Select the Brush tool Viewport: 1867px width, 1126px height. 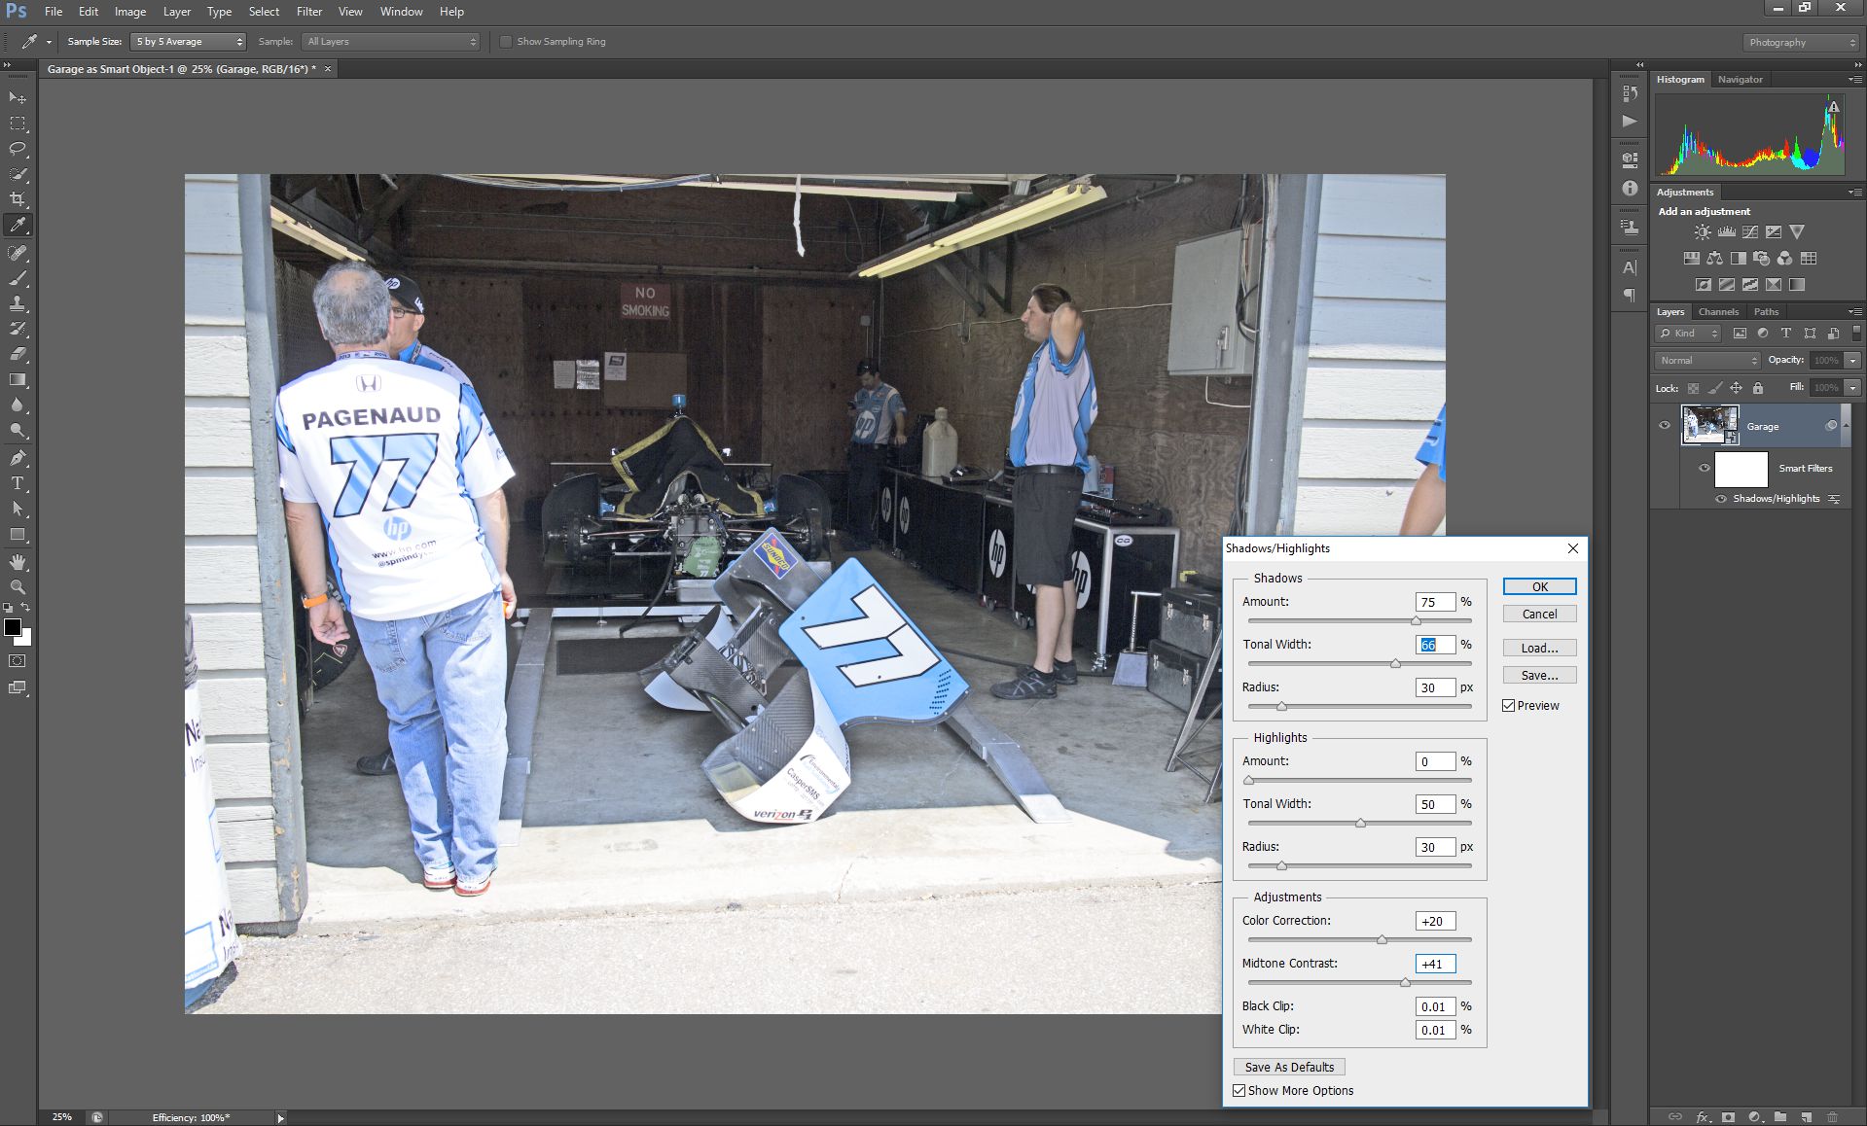pos(18,278)
